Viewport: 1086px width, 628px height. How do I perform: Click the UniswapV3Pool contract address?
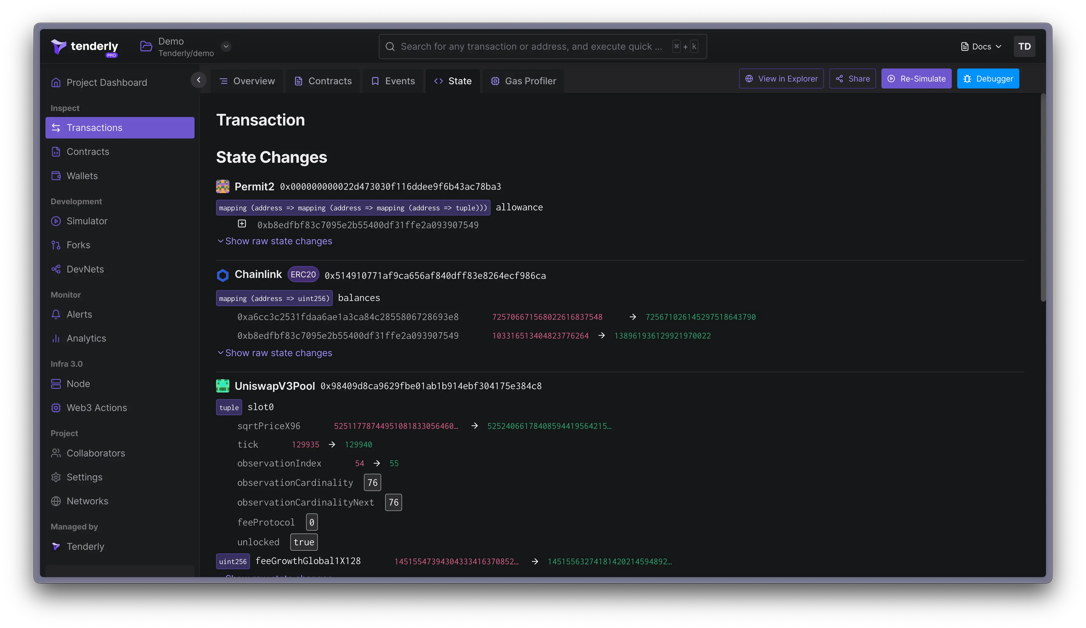pyautogui.click(x=431, y=386)
